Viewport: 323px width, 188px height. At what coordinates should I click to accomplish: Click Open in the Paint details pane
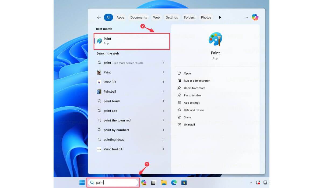[x=187, y=73]
